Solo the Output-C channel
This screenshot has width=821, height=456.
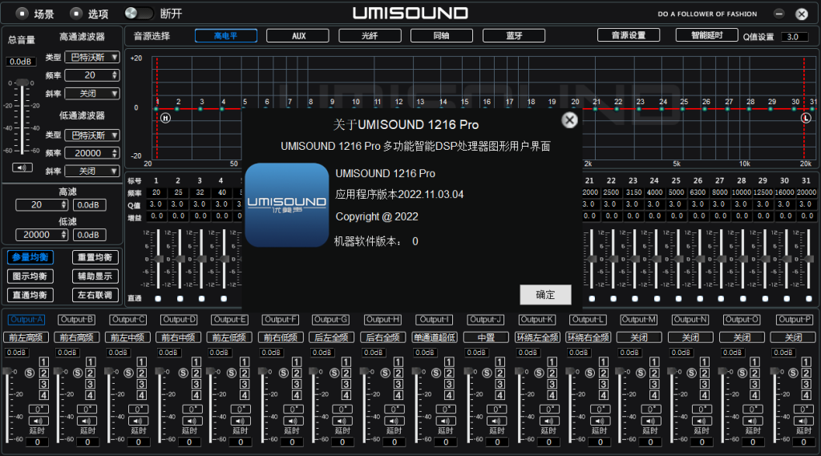(128, 373)
